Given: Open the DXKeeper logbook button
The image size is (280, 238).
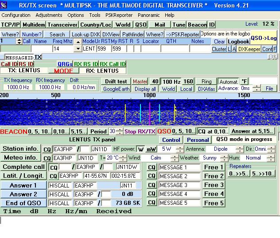Looking at the screenshot, I should point(249,49).
